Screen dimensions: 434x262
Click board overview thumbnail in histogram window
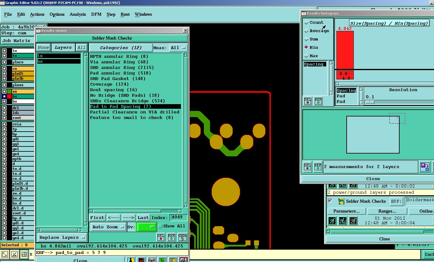click(x=373, y=135)
